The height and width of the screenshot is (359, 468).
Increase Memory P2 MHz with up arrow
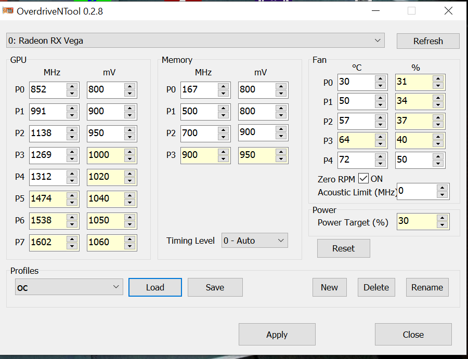(x=223, y=130)
